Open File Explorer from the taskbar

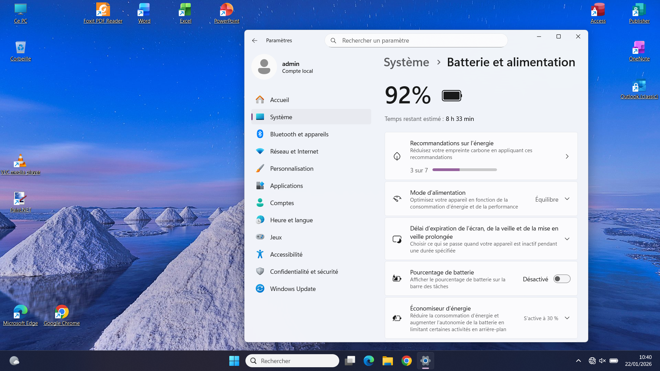click(388, 361)
